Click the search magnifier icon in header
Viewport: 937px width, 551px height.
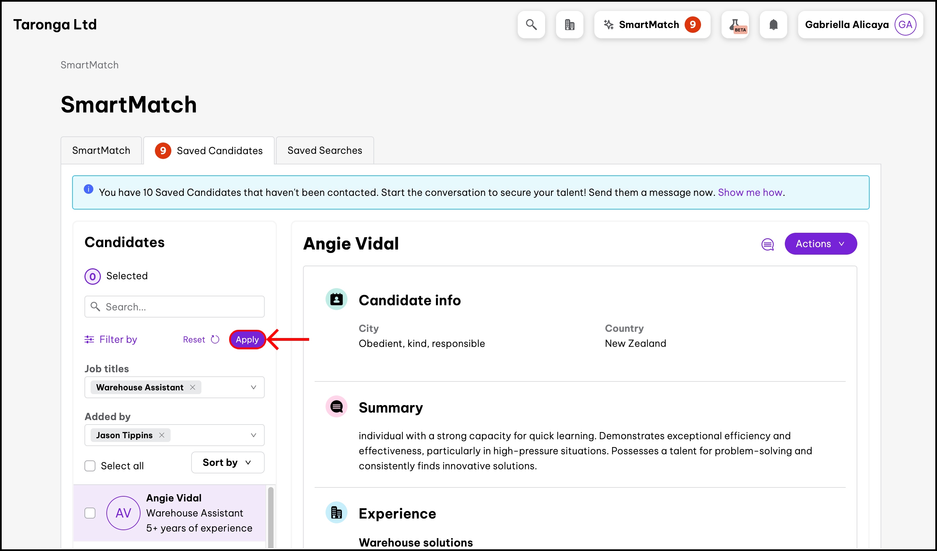531,25
